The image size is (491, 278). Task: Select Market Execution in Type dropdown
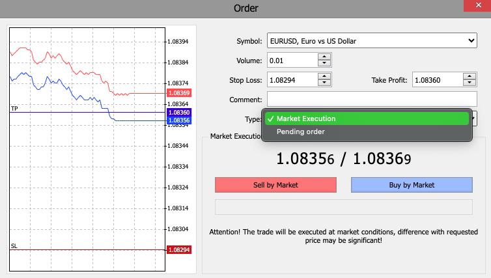click(367, 118)
